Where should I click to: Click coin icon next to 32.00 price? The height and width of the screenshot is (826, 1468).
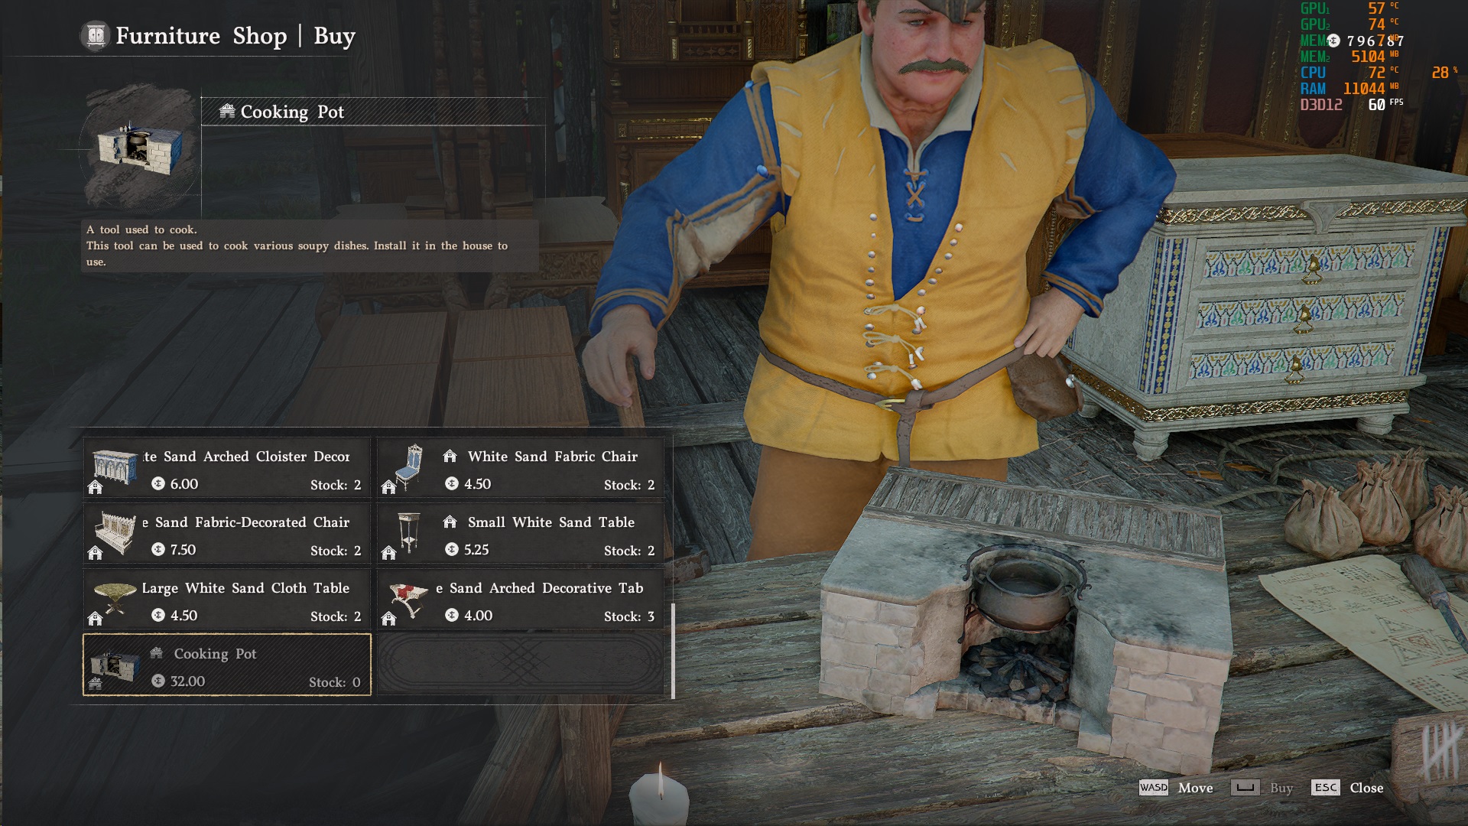(158, 681)
